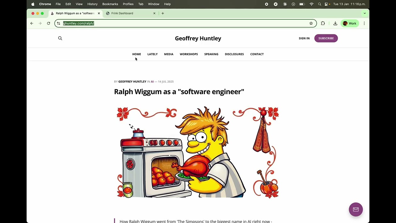Open the Chrome menu in menu bar

tap(45, 4)
